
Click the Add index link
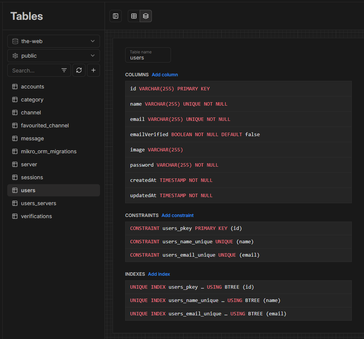click(x=159, y=274)
